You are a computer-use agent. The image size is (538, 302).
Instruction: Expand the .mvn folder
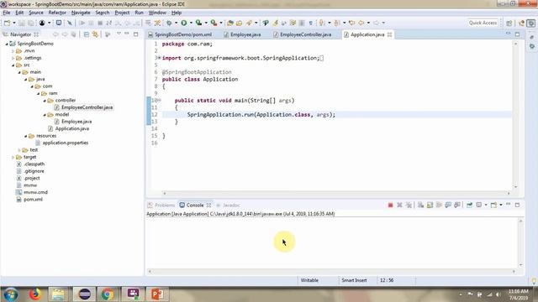[x=13, y=51]
